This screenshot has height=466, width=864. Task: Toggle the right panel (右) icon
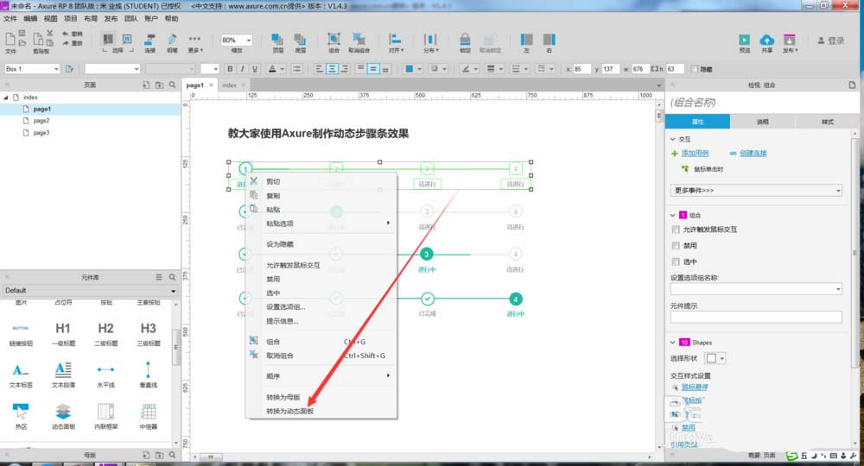point(549,40)
